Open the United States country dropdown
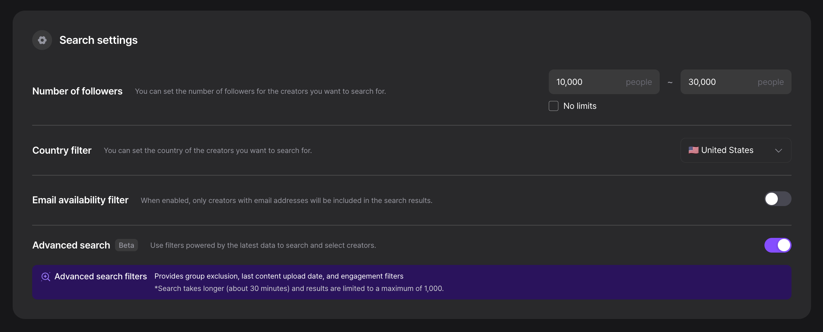The width and height of the screenshot is (823, 332). click(736, 150)
